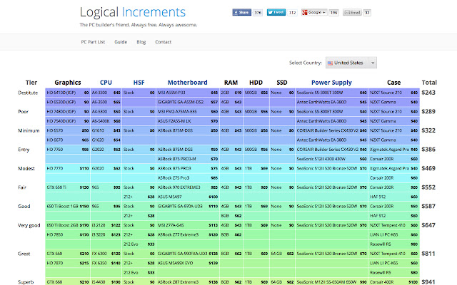Click the Graphics column header
Image resolution: width=457 pixels, height=285 pixels.
click(x=68, y=83)
